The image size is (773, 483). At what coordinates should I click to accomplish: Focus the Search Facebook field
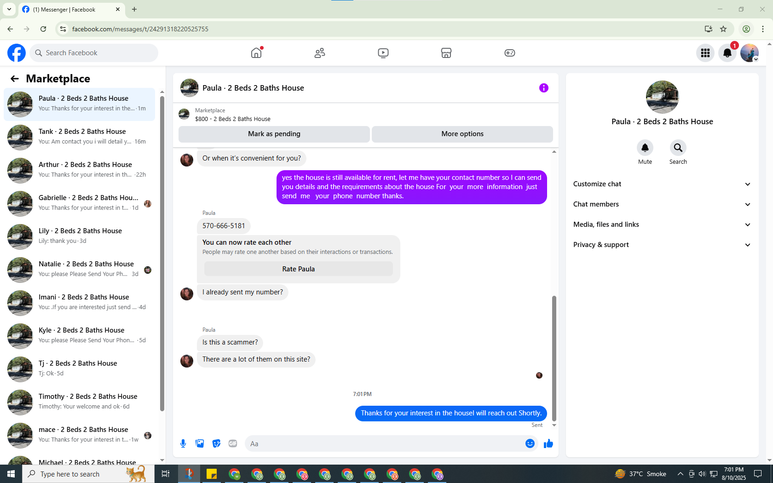click(94, 53)
